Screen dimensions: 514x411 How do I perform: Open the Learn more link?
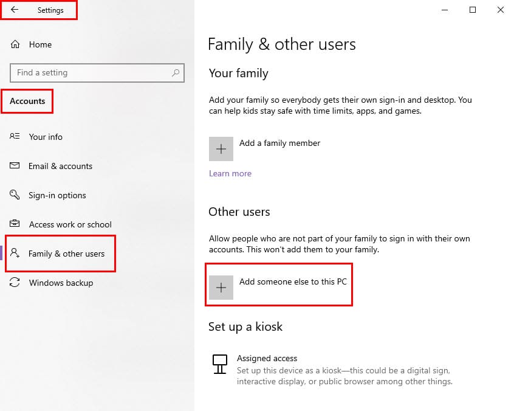230,173
